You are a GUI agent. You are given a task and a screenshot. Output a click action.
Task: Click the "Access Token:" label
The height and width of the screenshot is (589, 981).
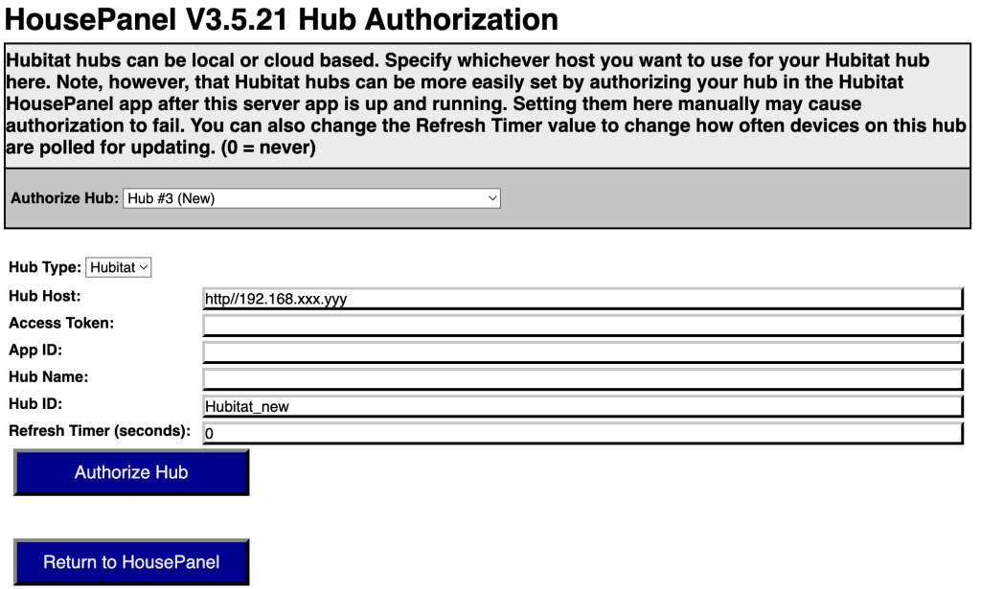point(61,323)
